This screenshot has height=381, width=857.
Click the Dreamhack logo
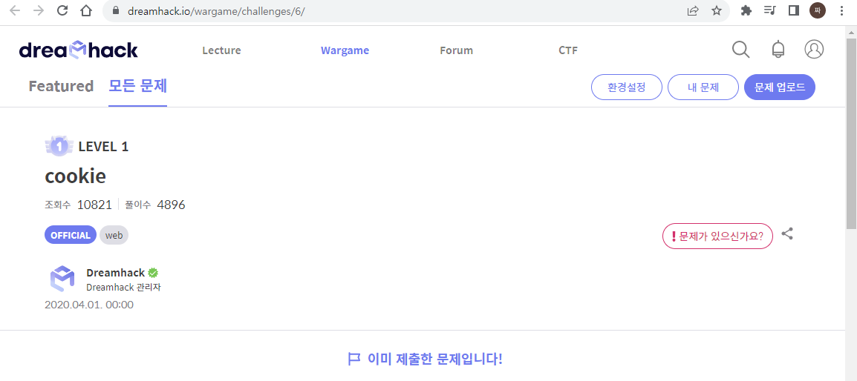(78, 50)
